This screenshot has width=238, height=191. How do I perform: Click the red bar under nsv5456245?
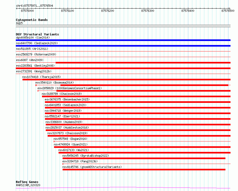[x=144, y=158]
